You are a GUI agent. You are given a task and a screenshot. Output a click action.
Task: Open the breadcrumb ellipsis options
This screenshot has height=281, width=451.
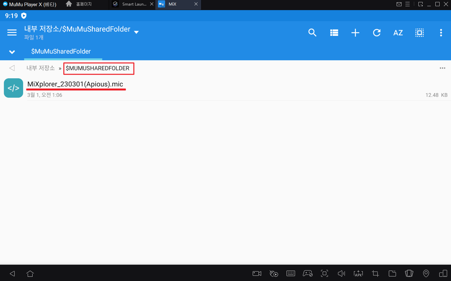click(x=442, y=68)
